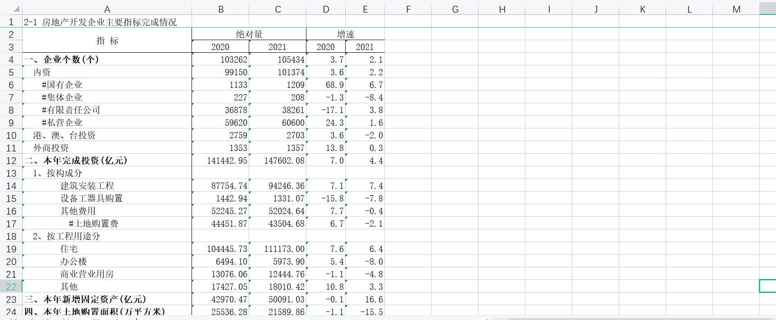Click the value 141442.95
The width and height of the screenshot is (776, 320).
[x=227, y=160]
